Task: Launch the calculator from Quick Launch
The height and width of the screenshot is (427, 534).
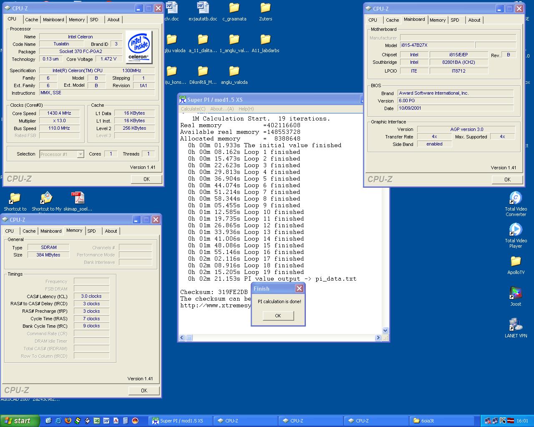Action: point(126,421)
